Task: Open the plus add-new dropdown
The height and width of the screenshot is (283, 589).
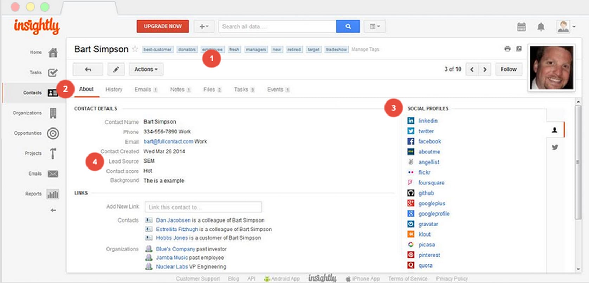Action: point(204,26)
